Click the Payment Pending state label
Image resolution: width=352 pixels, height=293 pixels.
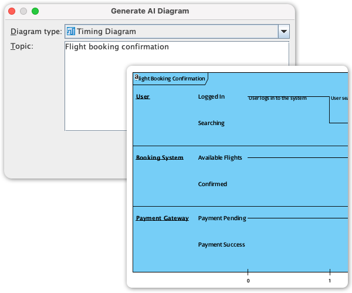[x=222, y=218]
